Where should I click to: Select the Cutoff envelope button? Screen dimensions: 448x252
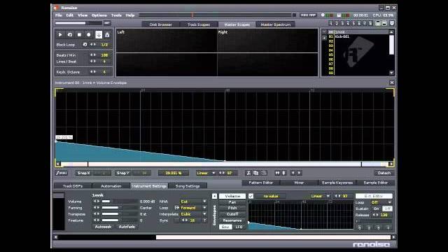click(x=232, y=214)
